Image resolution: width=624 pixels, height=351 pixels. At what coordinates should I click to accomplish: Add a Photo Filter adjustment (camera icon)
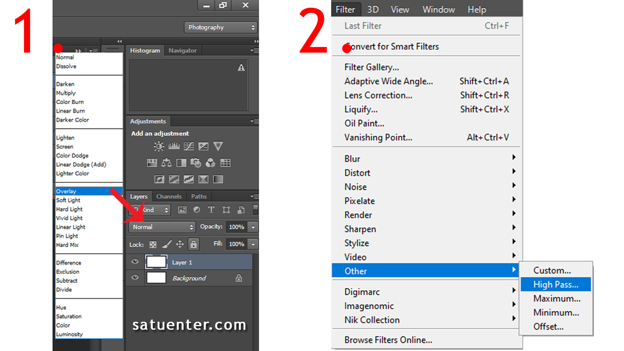click(x=196, y=163)
